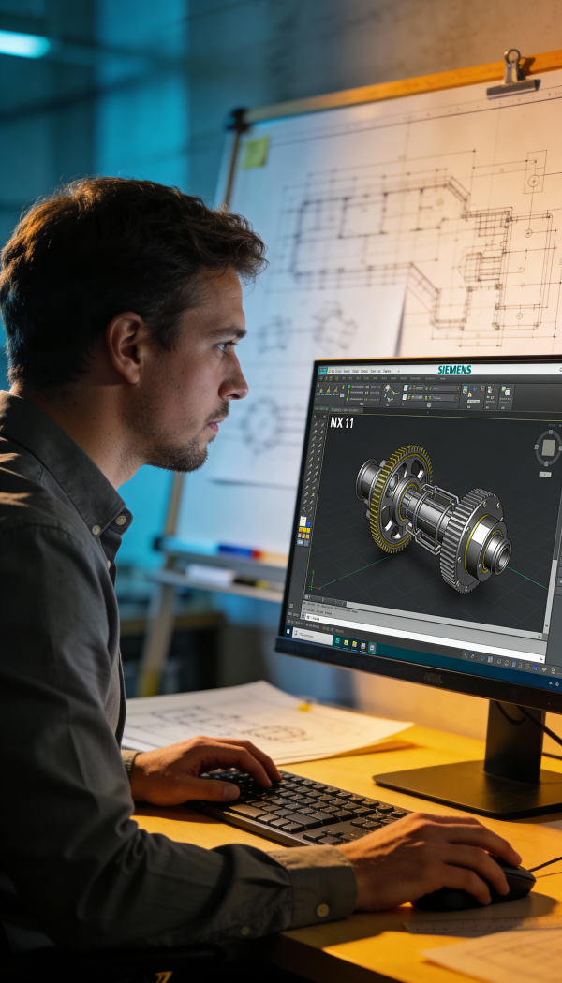Expand the first dropdown field in the ribbon
The height and width of the screenshot is (983, 562).
[x=418, y=388]
